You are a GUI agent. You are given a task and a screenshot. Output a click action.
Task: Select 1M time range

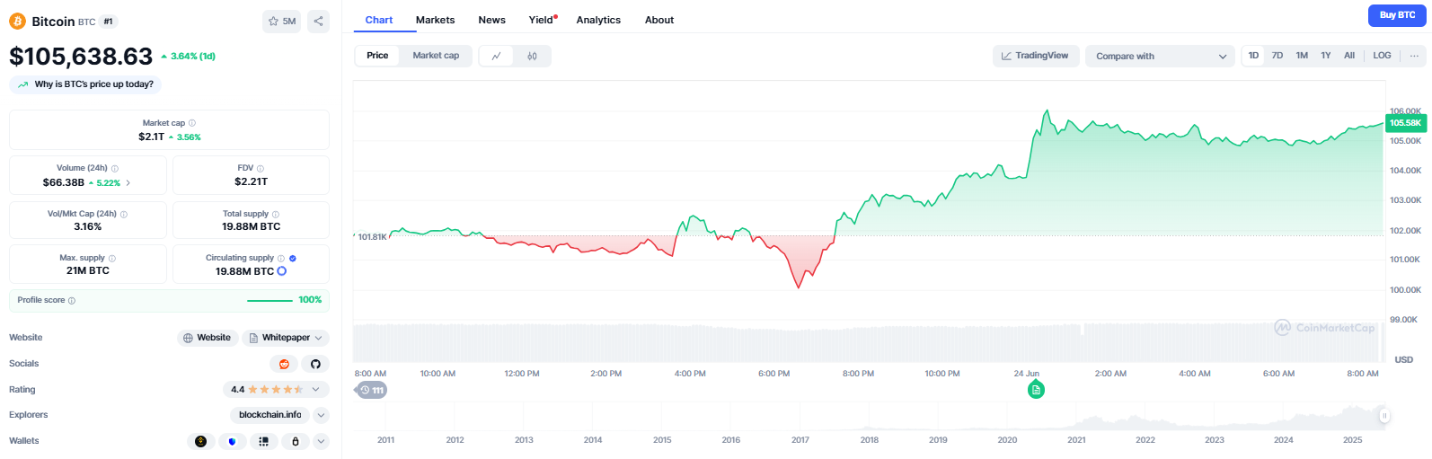pyautogui.click(x=1302, y=56)
